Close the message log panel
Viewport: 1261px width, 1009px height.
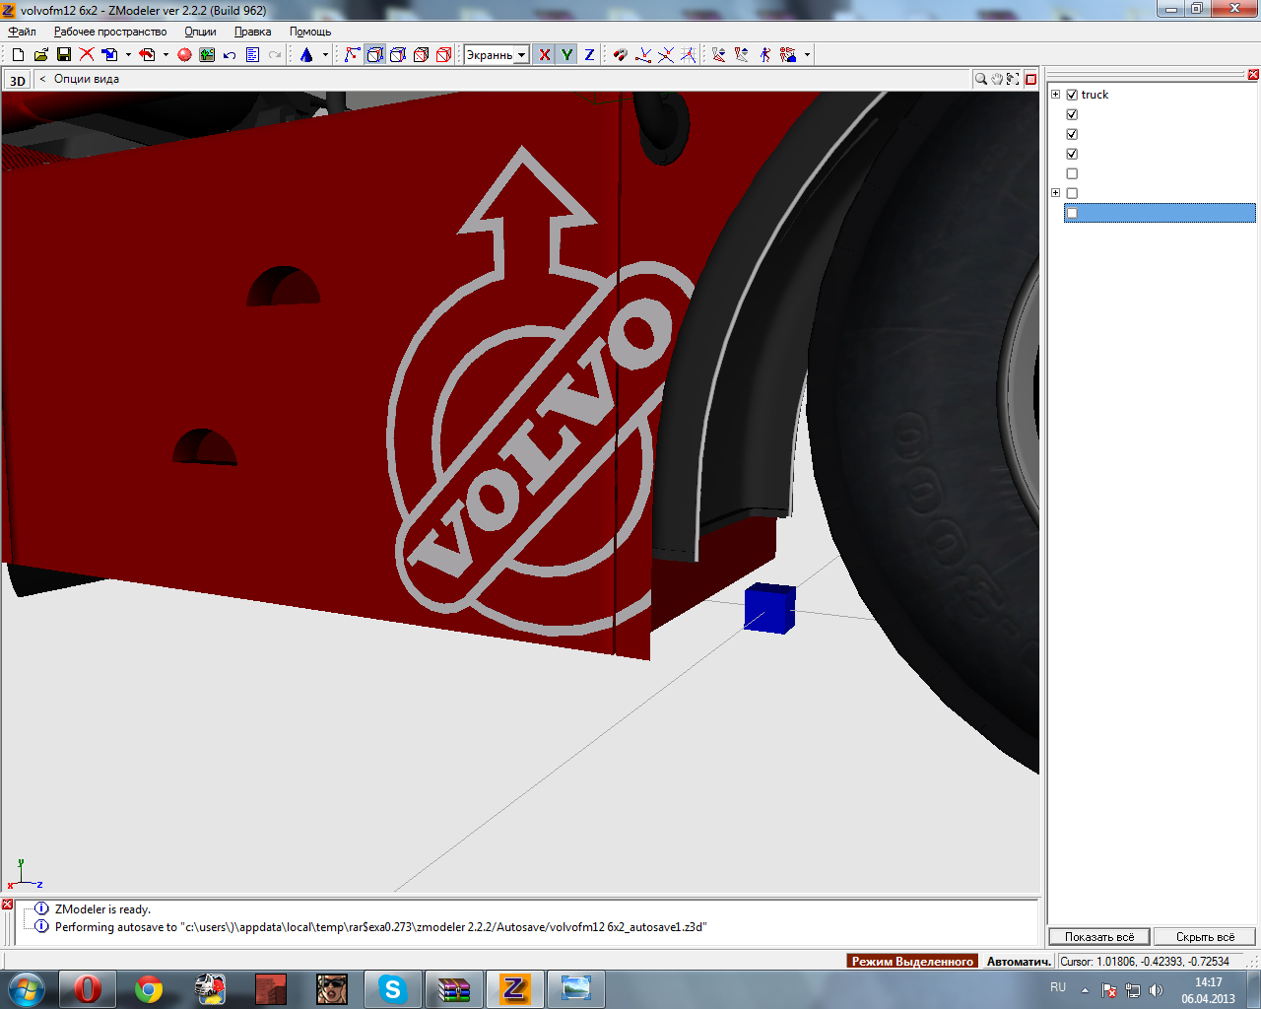click(7, 905)
